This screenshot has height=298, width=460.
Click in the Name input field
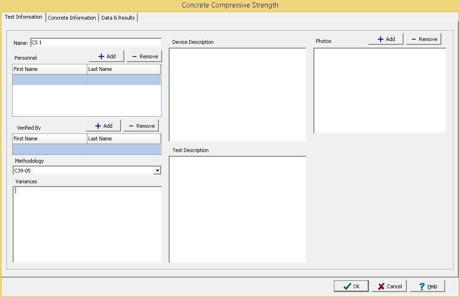click(95, 43)
